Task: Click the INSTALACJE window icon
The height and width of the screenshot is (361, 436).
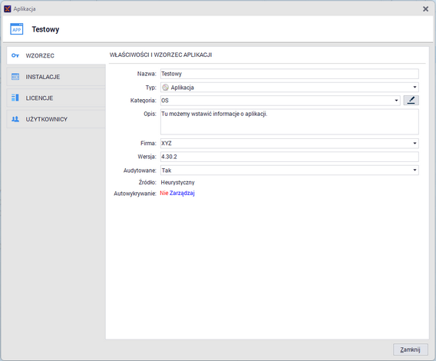Action: [15, 77]
